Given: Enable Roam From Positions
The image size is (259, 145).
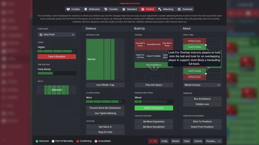Looking at the screenshot, I should tap(202, 127).
